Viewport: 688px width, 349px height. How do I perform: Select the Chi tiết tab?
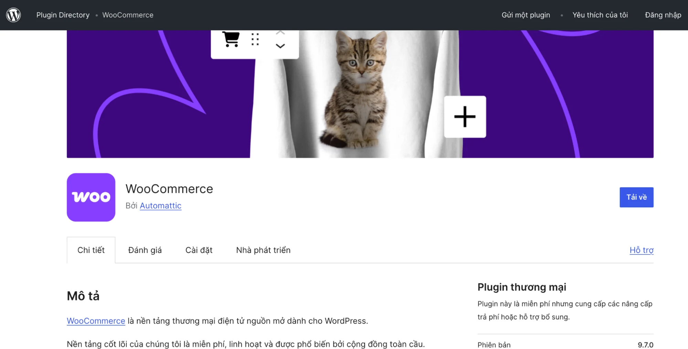point(91,250)
